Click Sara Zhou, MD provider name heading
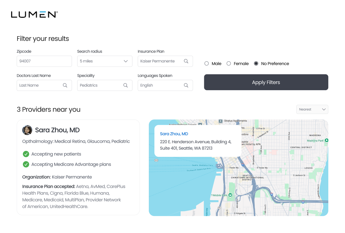345x233 pixels. (x=57, y=130)
